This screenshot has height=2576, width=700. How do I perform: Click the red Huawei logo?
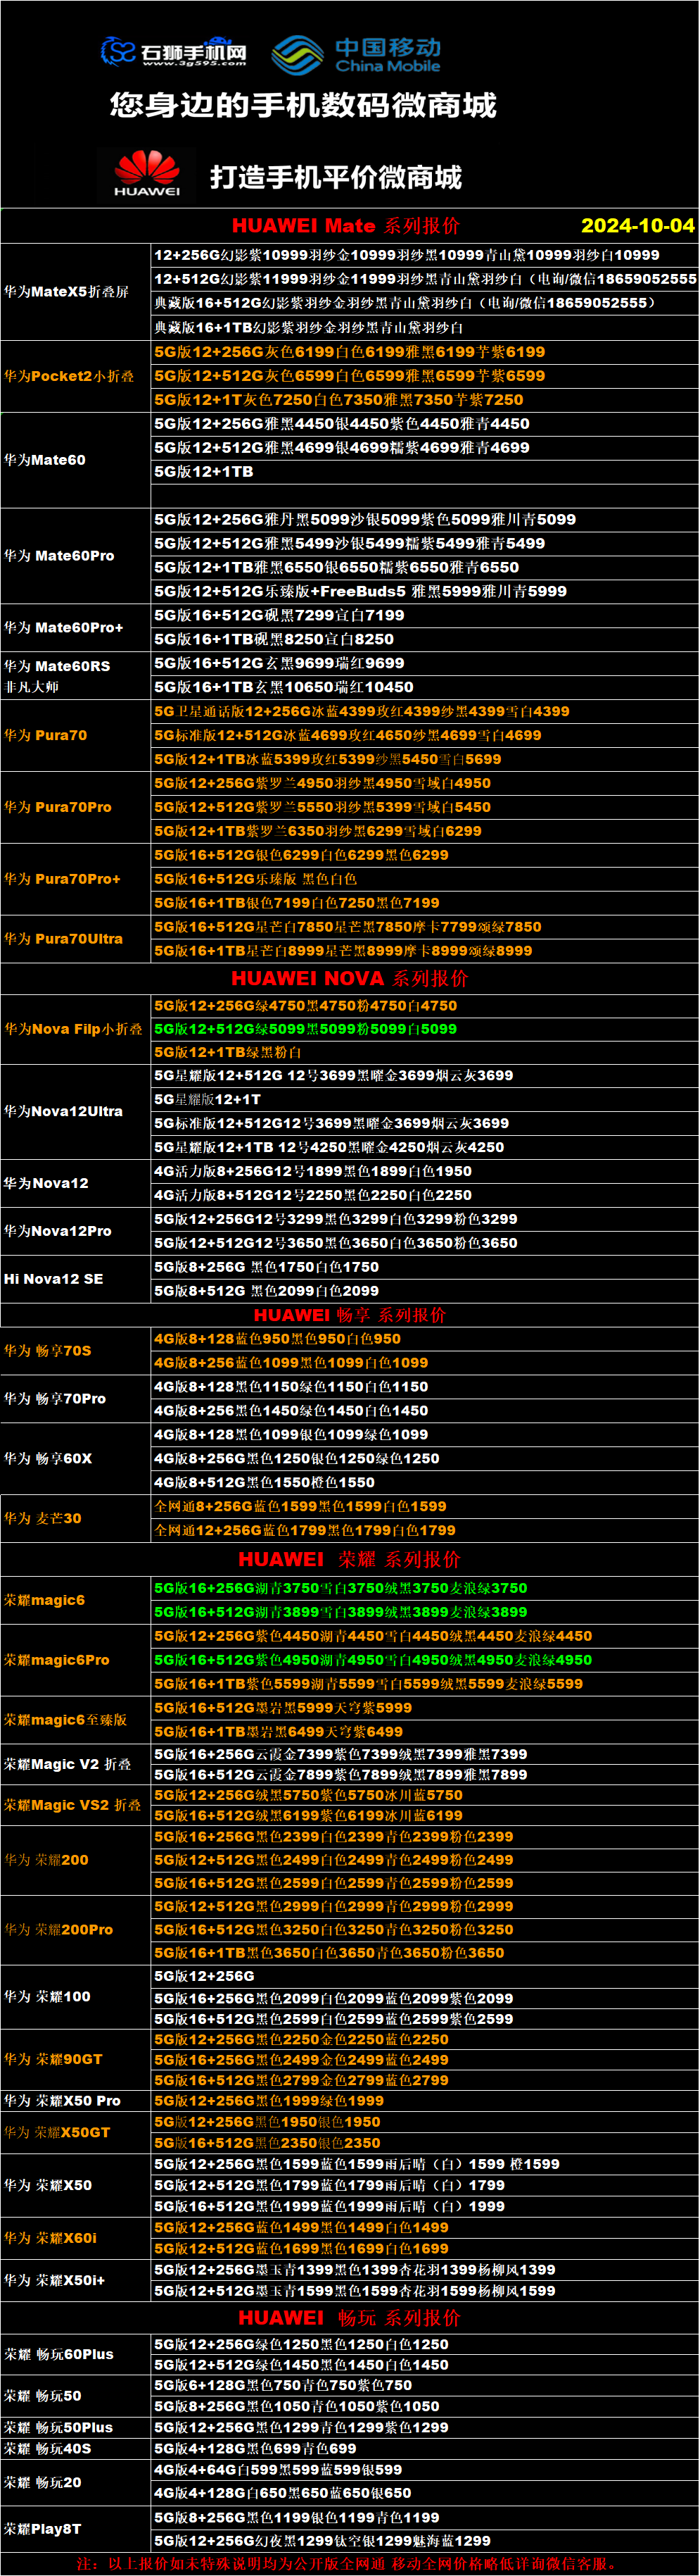pyautogui.click(x=147, y=174)
